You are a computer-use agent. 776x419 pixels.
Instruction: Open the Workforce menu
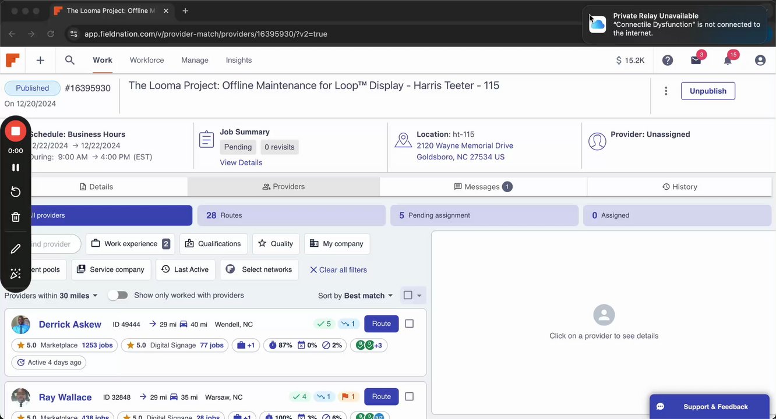tap(147, 60)
